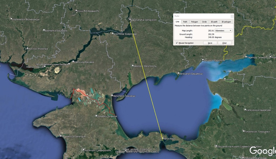Select the Enerhodar placemark label

[x=125, y=34]
